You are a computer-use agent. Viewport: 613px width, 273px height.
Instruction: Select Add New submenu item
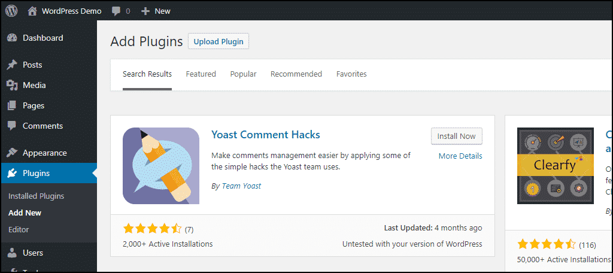pos(25,213)
